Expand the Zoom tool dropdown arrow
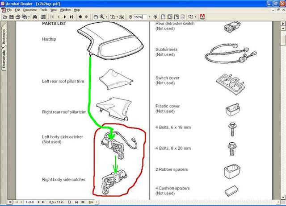Viewport: 286px width, 206px height. coord(106,17)
